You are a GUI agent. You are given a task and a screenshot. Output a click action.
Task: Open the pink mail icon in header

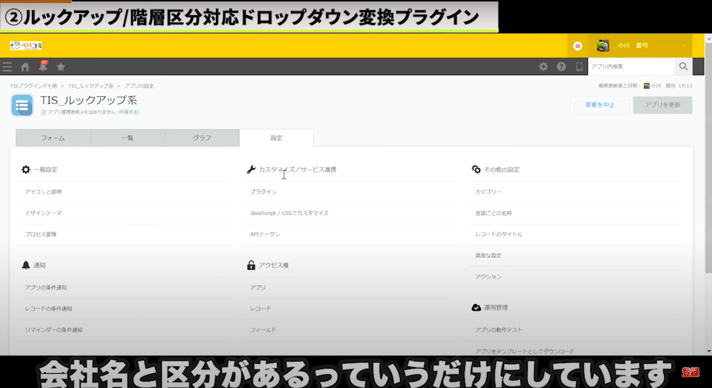point(578,46)
